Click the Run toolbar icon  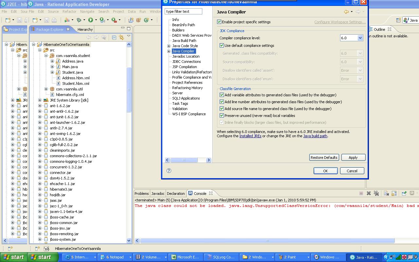91,20
